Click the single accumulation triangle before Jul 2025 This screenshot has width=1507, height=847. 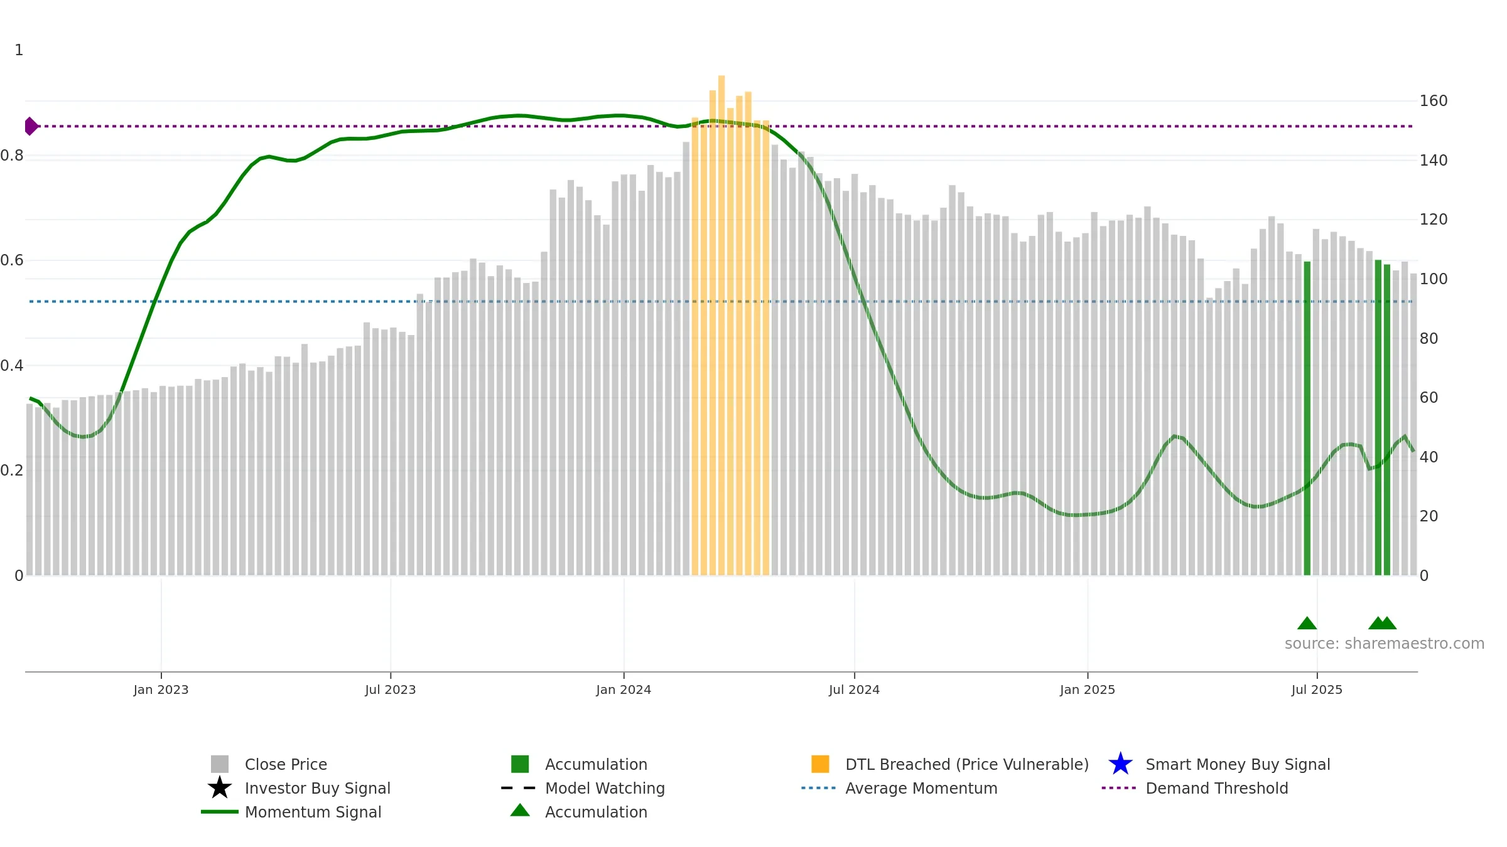[1307, 622]
